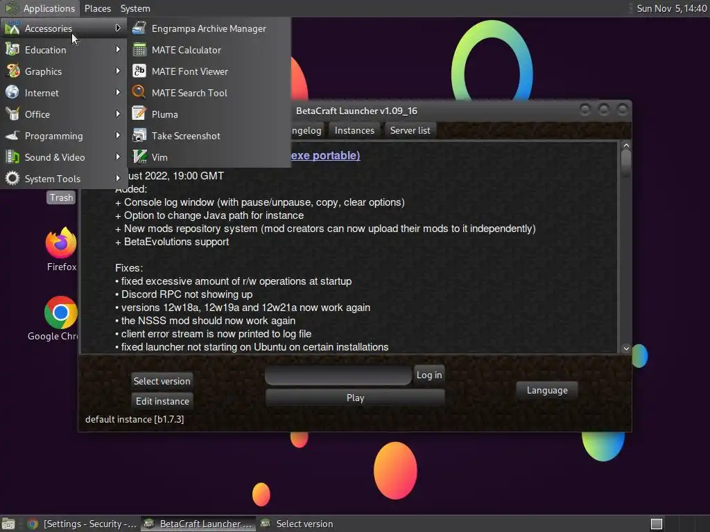This screenshot has width=710, height=532.
Task: Click the Graphics category icon
Action: [x=12, y=71]
